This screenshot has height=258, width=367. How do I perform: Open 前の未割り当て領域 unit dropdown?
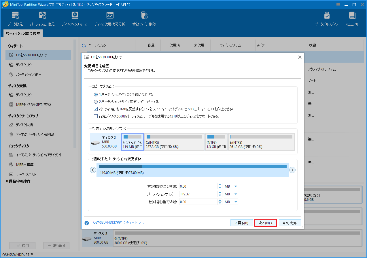coord(230,186)
